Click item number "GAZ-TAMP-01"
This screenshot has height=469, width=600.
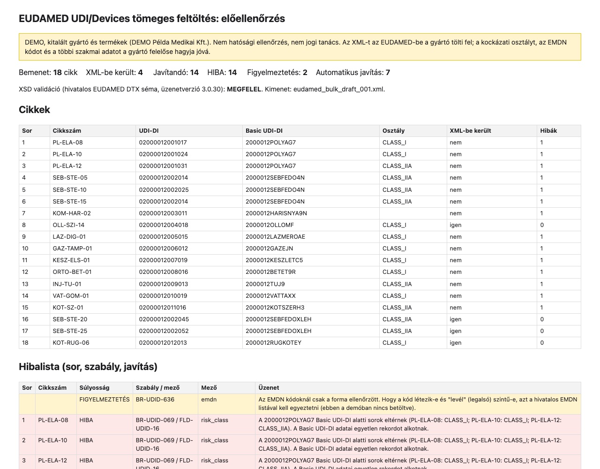pos(72,249)
